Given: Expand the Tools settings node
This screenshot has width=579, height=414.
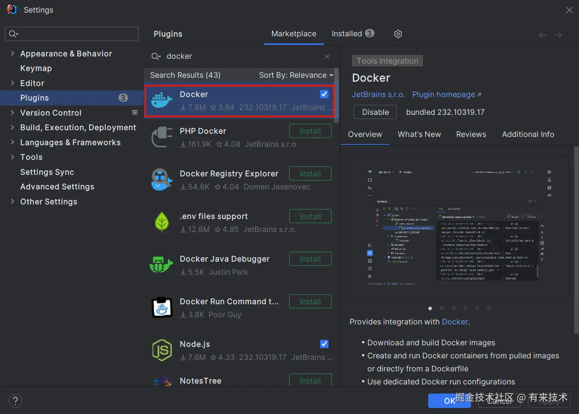Looking at the screenshot, I should pyautogui.click(x=12, y=157).
